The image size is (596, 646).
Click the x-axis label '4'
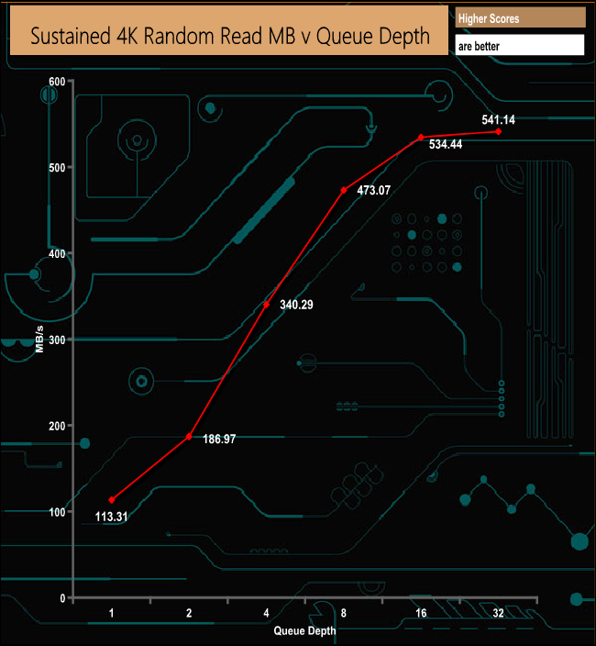click(x=266, y=613)
